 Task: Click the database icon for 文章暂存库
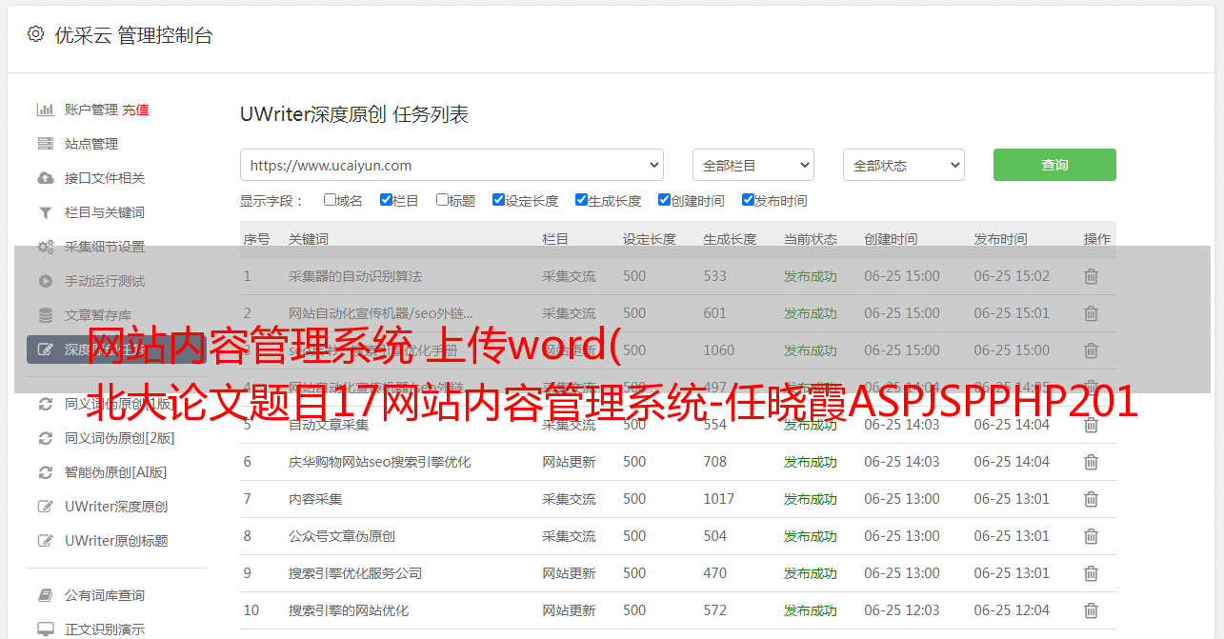[45, 315]
